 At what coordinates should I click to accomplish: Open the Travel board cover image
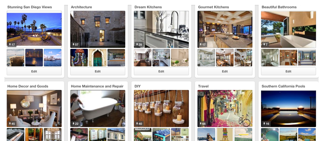[x=225, y=109]
